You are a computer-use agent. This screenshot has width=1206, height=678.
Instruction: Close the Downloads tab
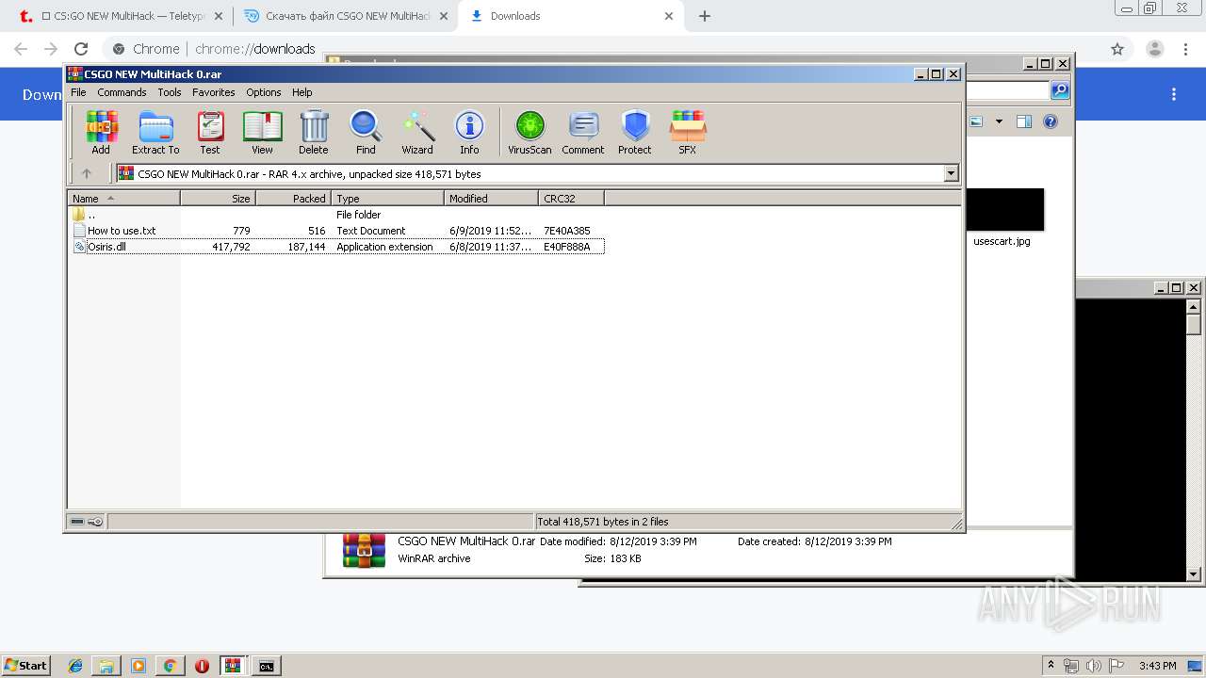pos(669,16)
